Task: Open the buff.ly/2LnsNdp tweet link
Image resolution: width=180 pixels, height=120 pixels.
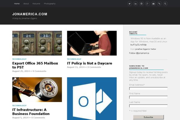Action: [138, 45]
